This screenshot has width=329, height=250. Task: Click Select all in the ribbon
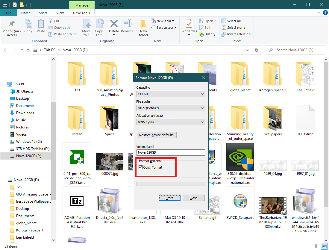(x=231, y=21)
